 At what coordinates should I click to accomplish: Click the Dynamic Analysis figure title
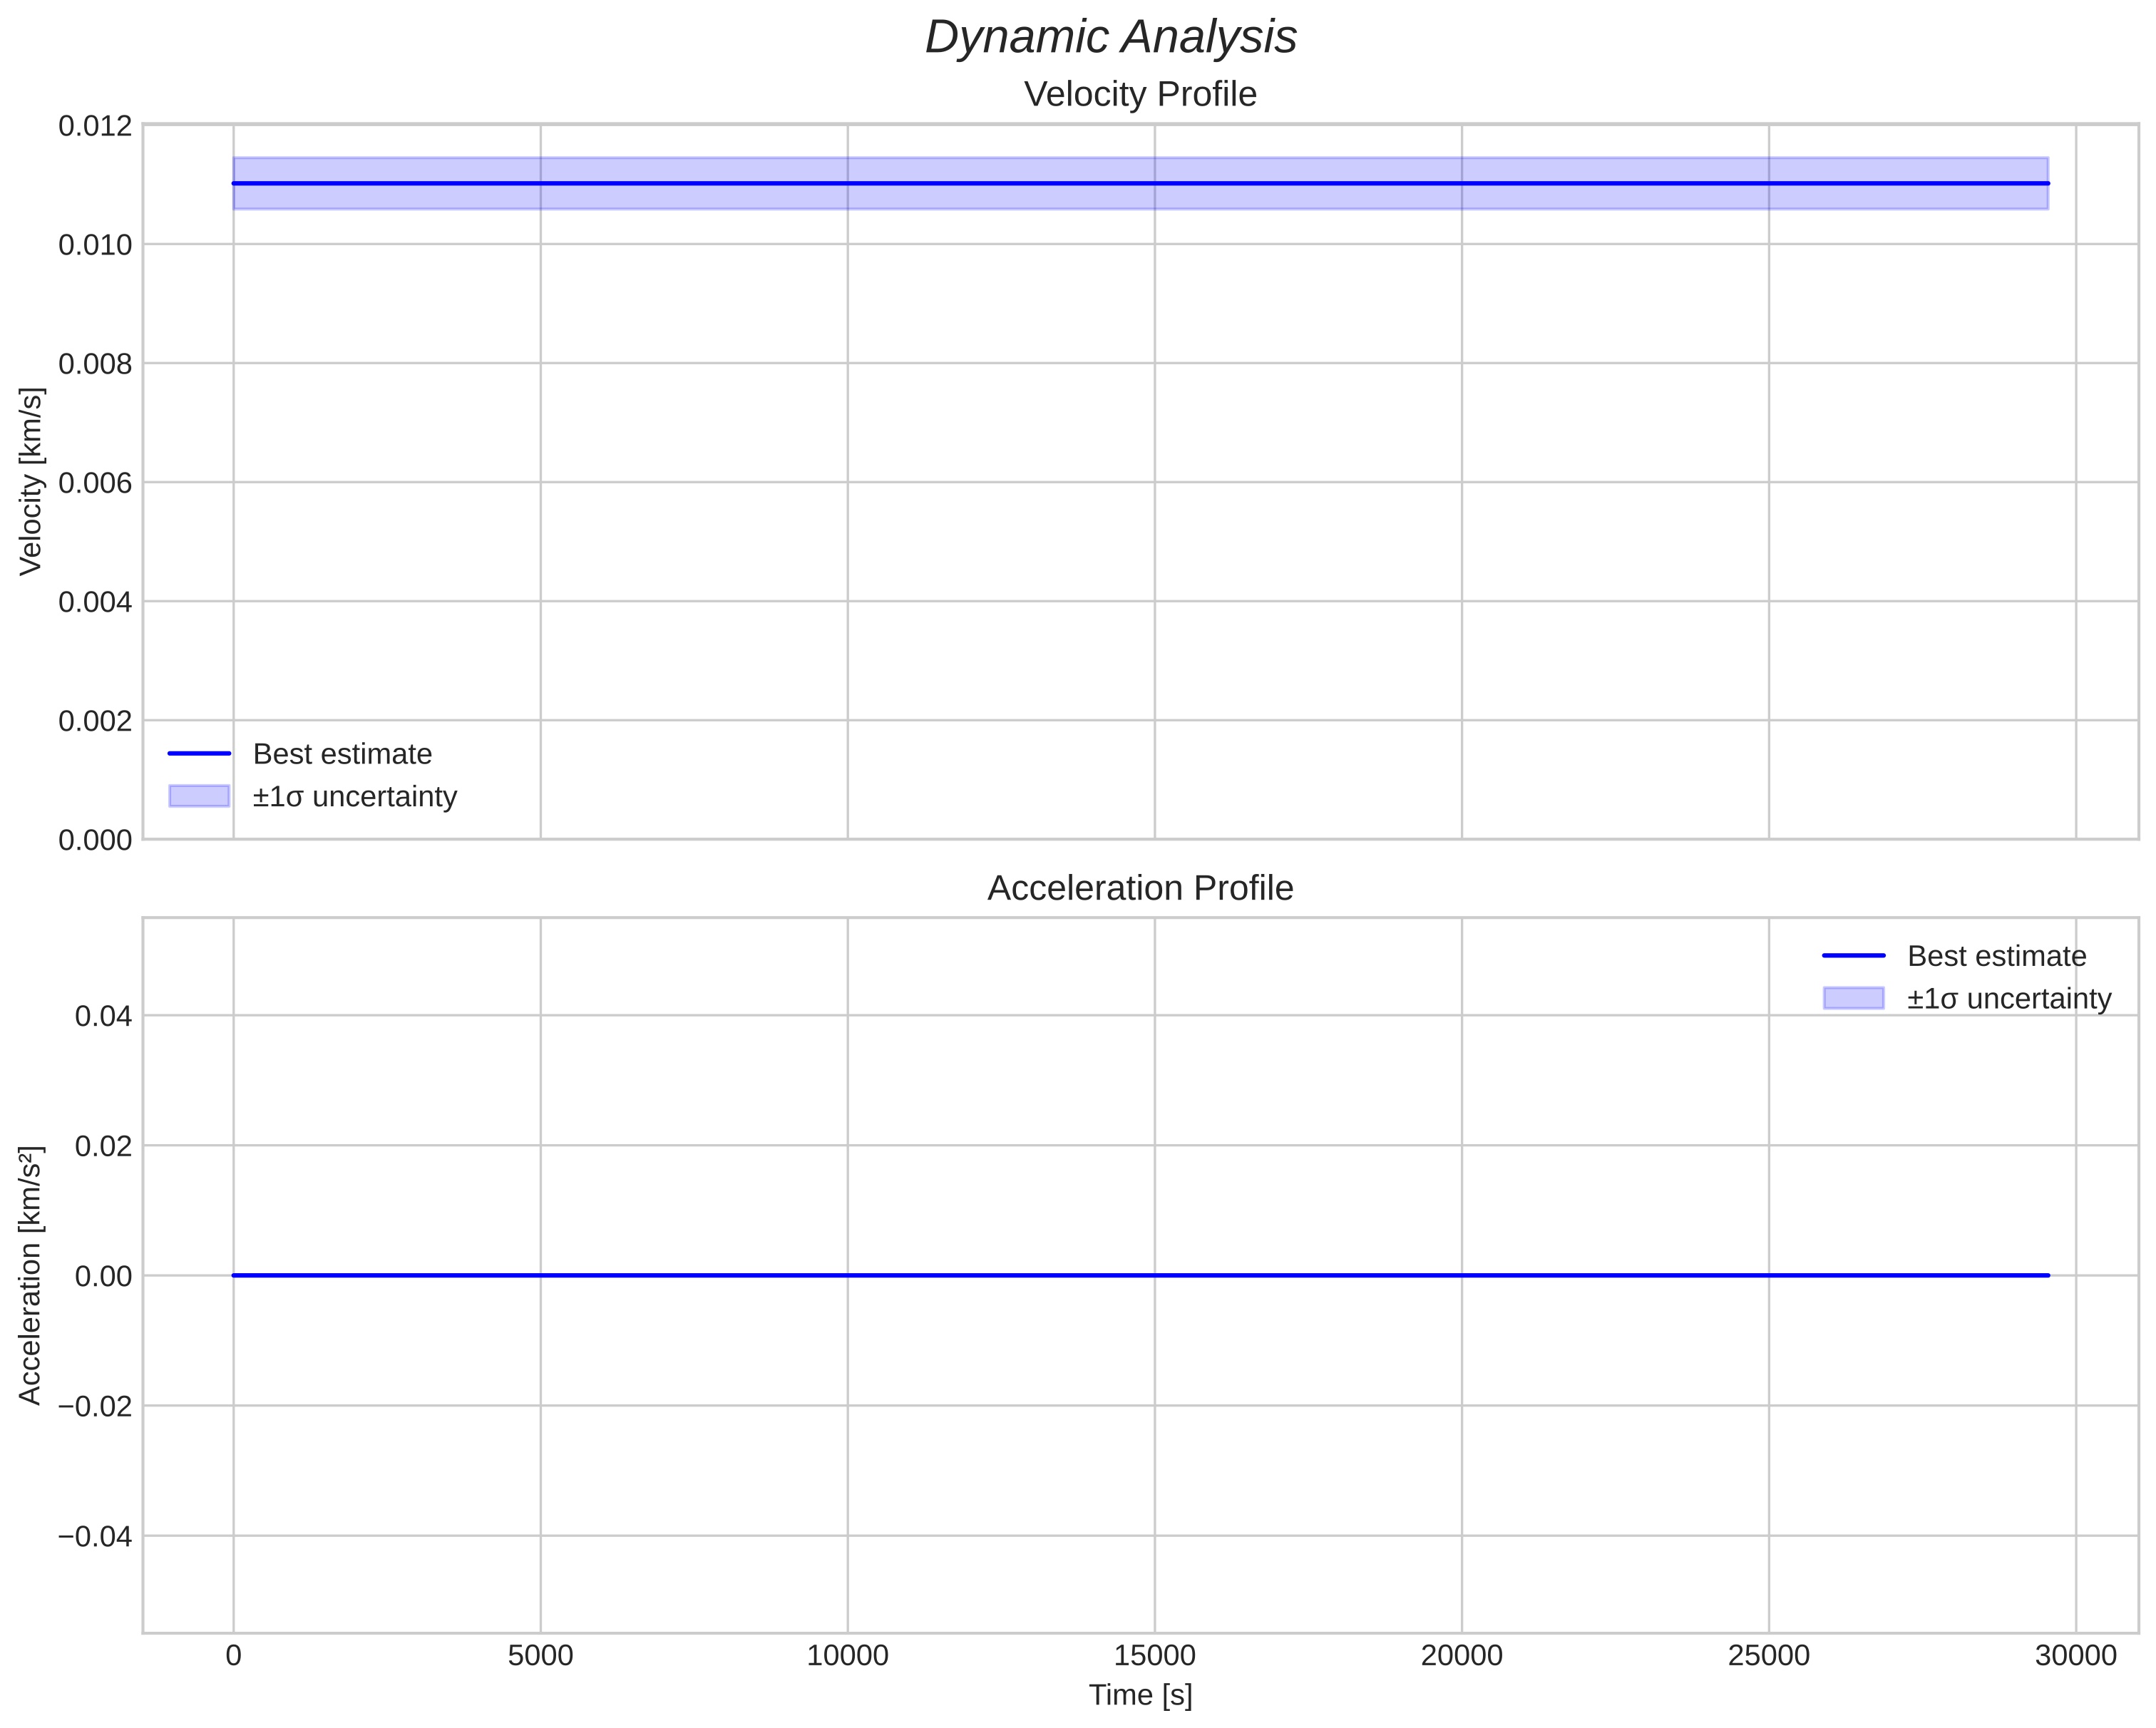[x=1110, y=38]
